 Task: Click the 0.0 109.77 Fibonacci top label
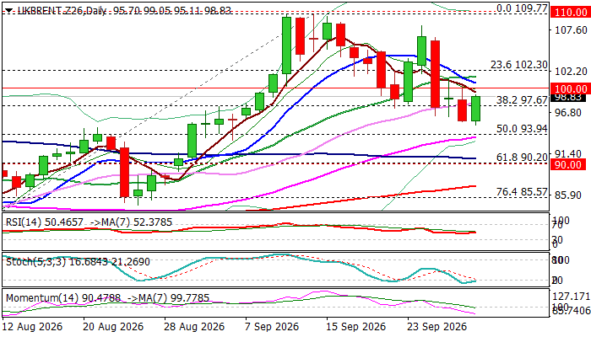[x=522, y=8]
